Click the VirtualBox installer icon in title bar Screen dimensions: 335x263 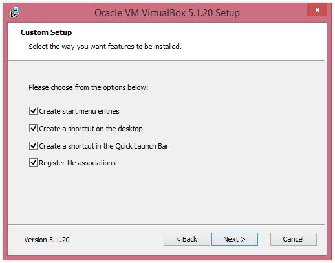click(14, 12)
